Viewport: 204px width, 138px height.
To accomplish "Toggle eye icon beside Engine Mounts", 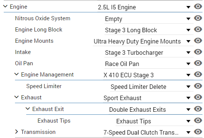I will click(x=198, y=40).
